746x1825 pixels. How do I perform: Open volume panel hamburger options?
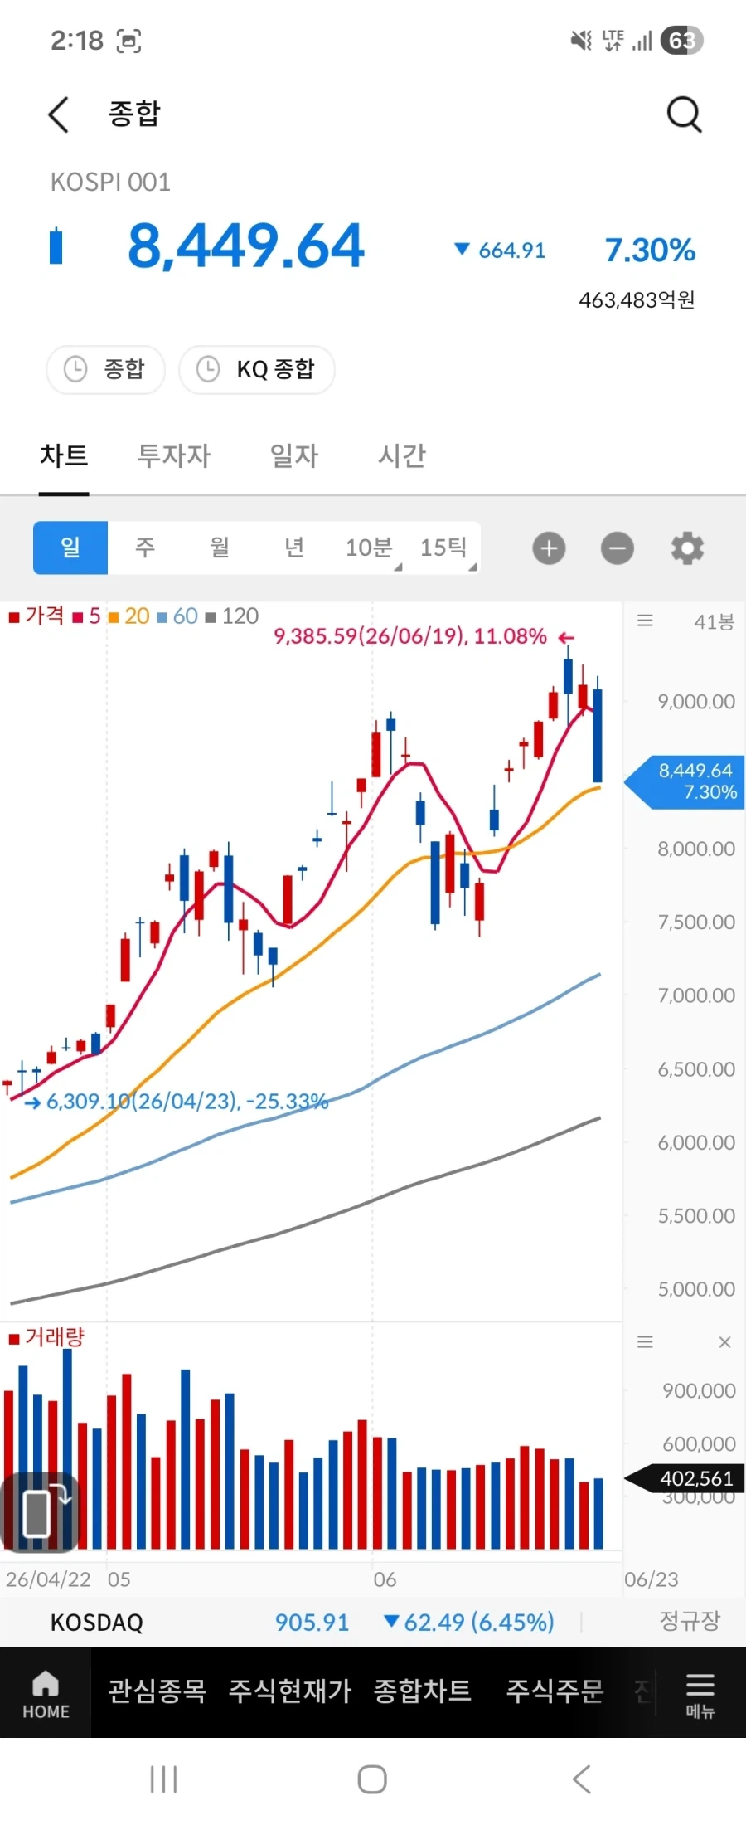645,1342
